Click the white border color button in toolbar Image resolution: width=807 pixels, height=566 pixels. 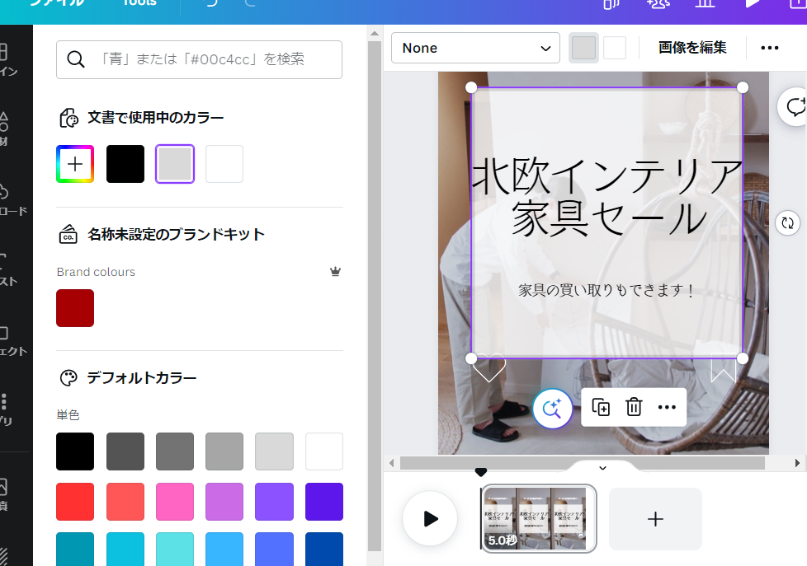pyautogui.click(x=615, y=48)
